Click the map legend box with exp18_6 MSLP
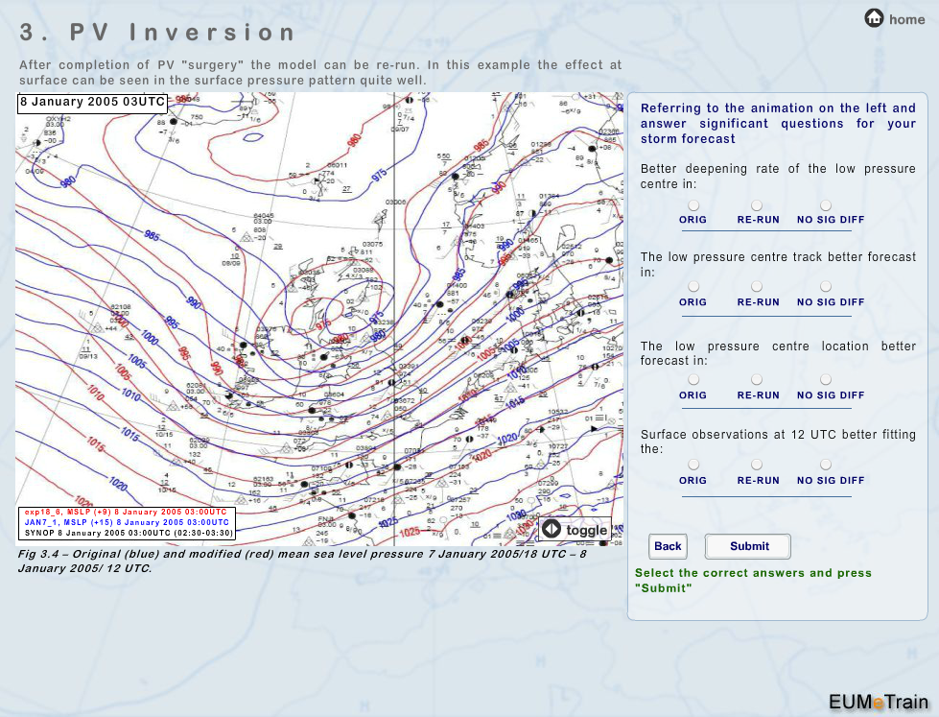Screen dimensions: 939x717 (126, 523)
